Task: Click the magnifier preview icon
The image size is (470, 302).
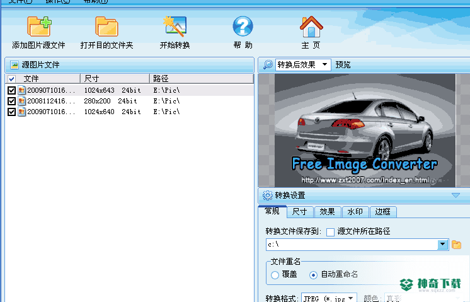Action: tap(268, 64)
